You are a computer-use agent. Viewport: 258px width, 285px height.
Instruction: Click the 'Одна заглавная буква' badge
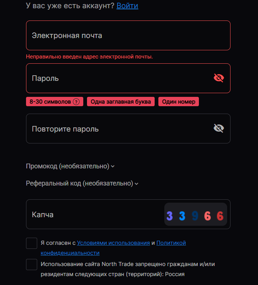point(121,102)
